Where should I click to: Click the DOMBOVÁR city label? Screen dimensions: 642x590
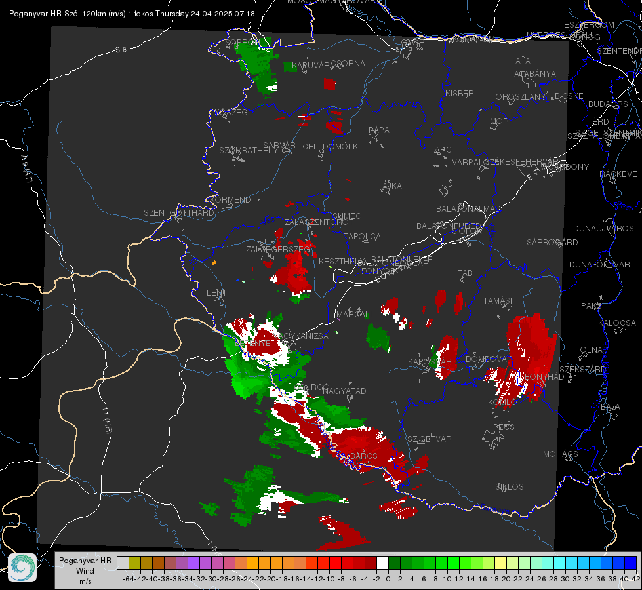click(489, 359)
